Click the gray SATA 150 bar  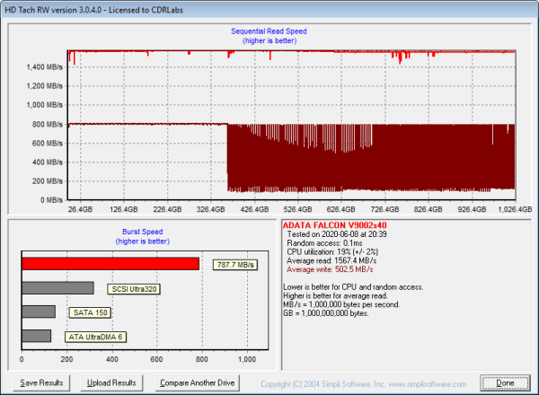coord(39,312)
